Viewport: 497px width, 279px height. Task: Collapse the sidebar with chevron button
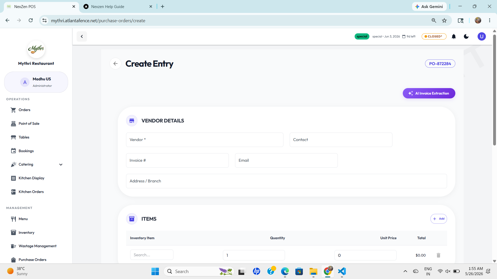coord(82,36)
